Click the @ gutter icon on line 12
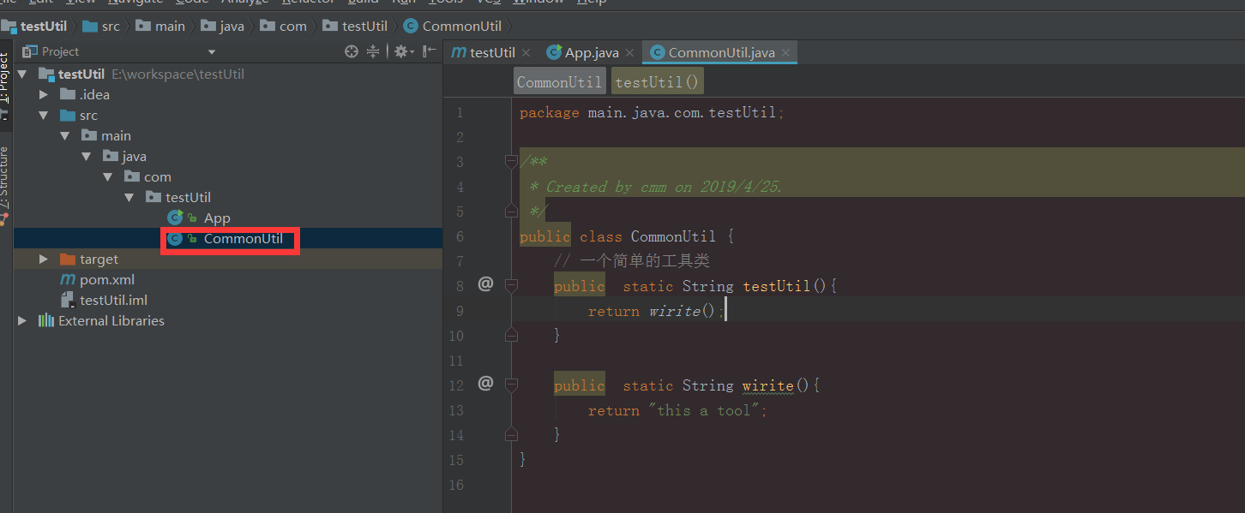This screenshot has width=1245, height=513. coord(485,383)
